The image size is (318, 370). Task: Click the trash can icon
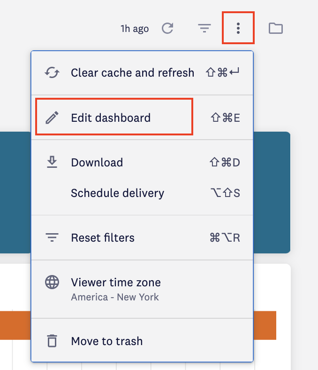[x=52, y=341]
